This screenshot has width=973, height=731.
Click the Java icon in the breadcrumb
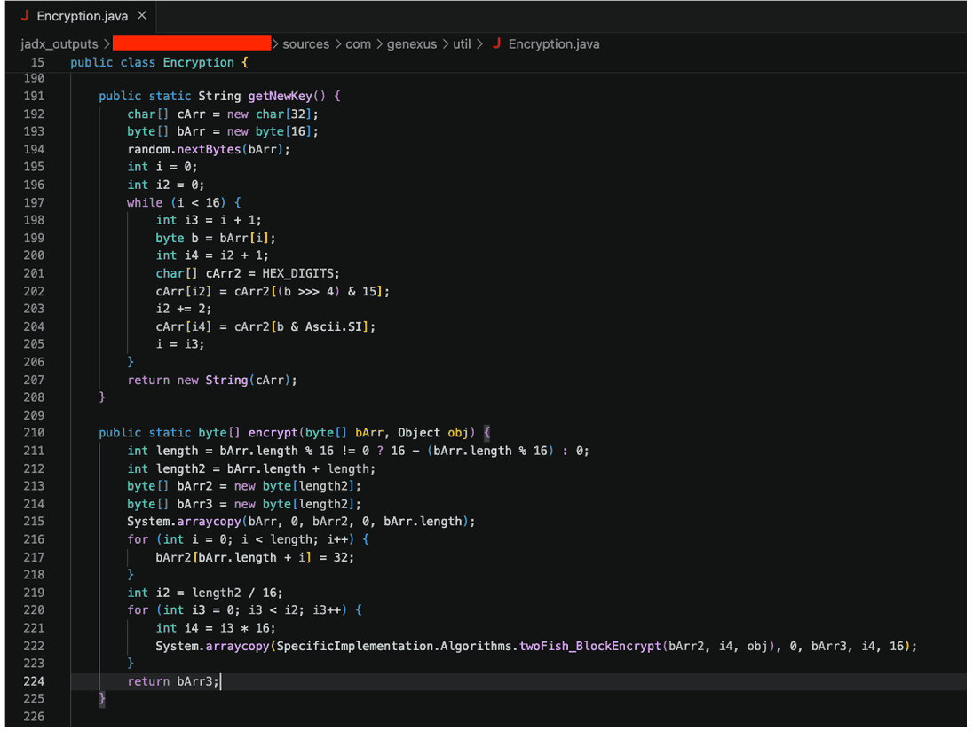point(497,44)
